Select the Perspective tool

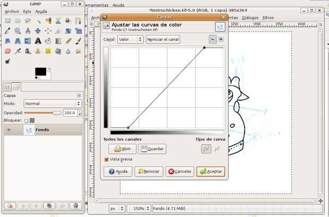18,41
